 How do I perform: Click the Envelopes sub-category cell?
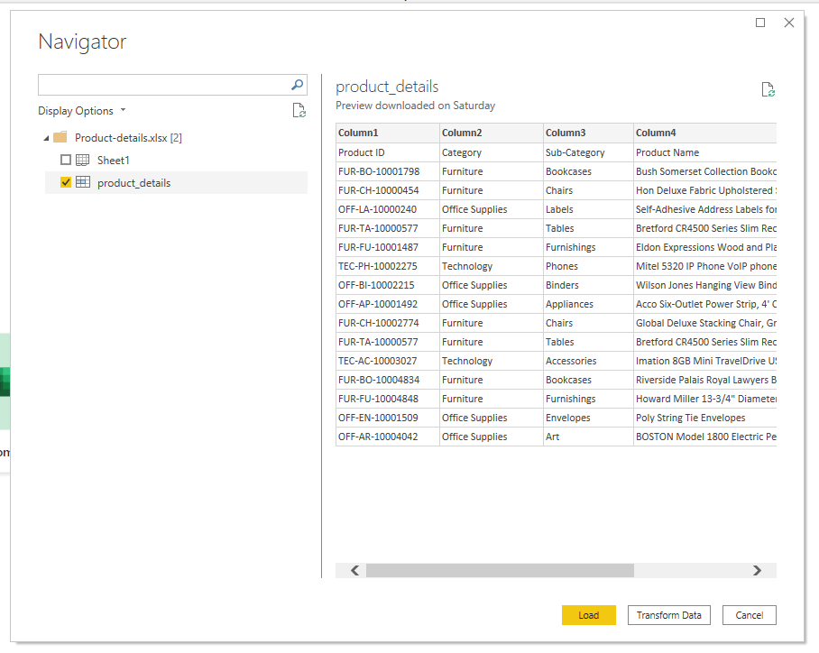tap(588, 418)
